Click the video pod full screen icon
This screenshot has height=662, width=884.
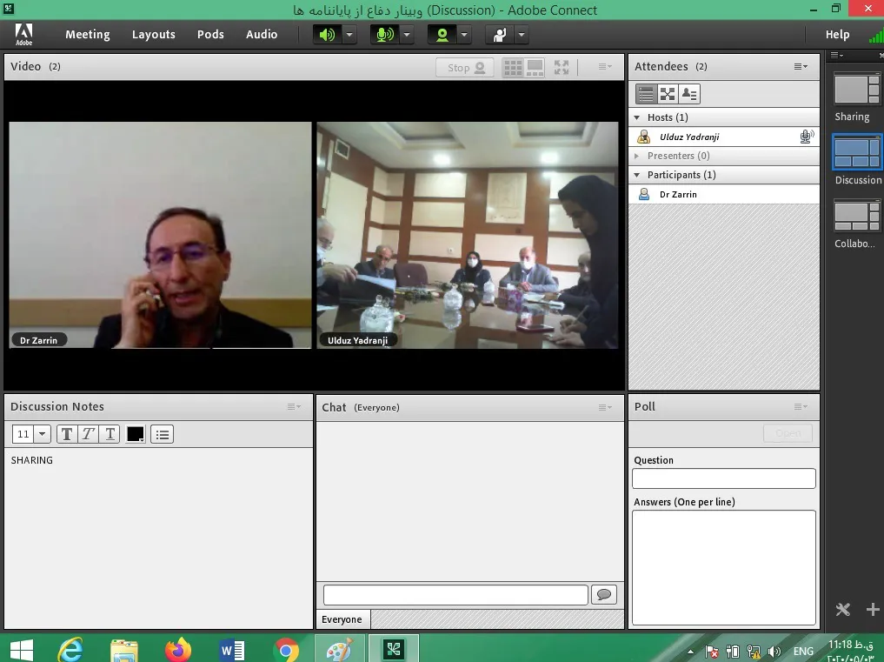(x=562, y=67)
